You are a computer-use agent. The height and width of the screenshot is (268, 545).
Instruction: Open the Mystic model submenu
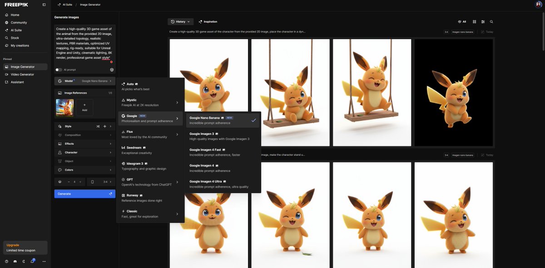pos(150,102)
